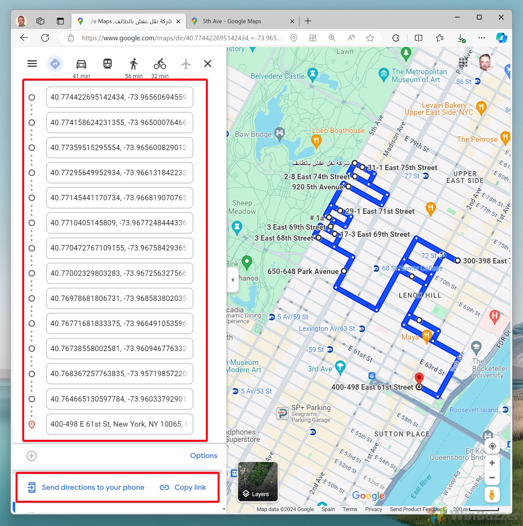Open the Edge profile avatar
The width and height of the screenshot is (523, 526).
tap(21, 21)
